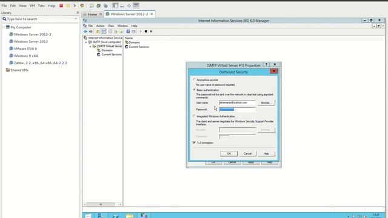Click the IIS Manager back arrow icon
388x218 pixels.
click(85, 31)
